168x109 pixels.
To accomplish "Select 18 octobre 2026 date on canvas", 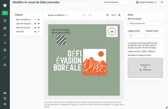I will (x=61, y=33).
